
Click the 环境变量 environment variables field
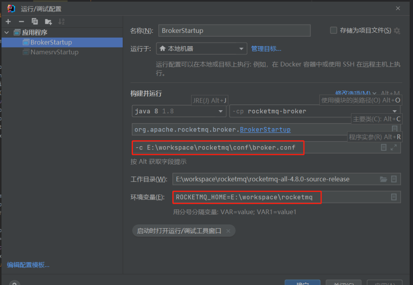click(286, 197)
